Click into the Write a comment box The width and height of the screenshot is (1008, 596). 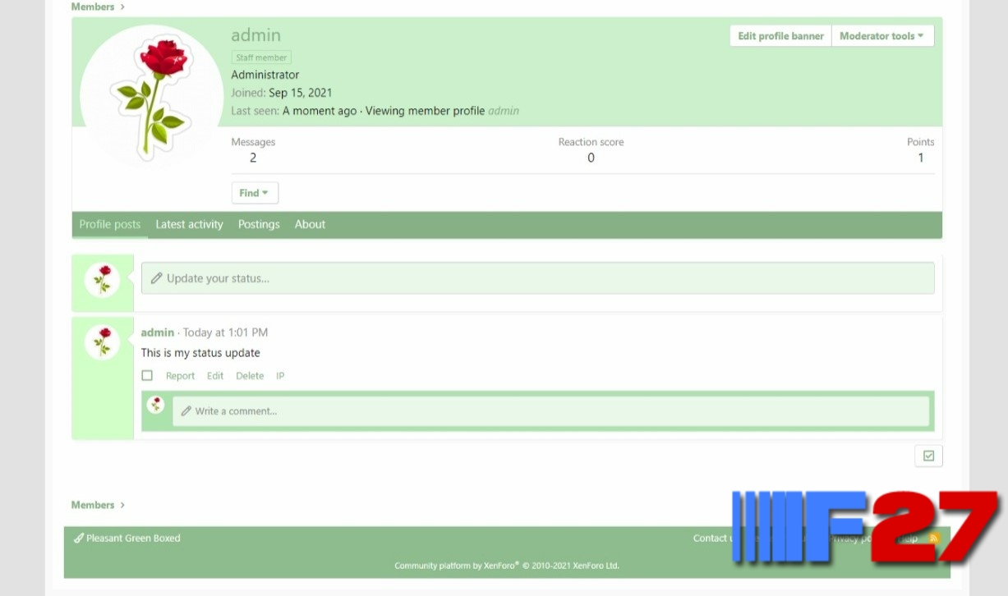click(x=550, y=411)
